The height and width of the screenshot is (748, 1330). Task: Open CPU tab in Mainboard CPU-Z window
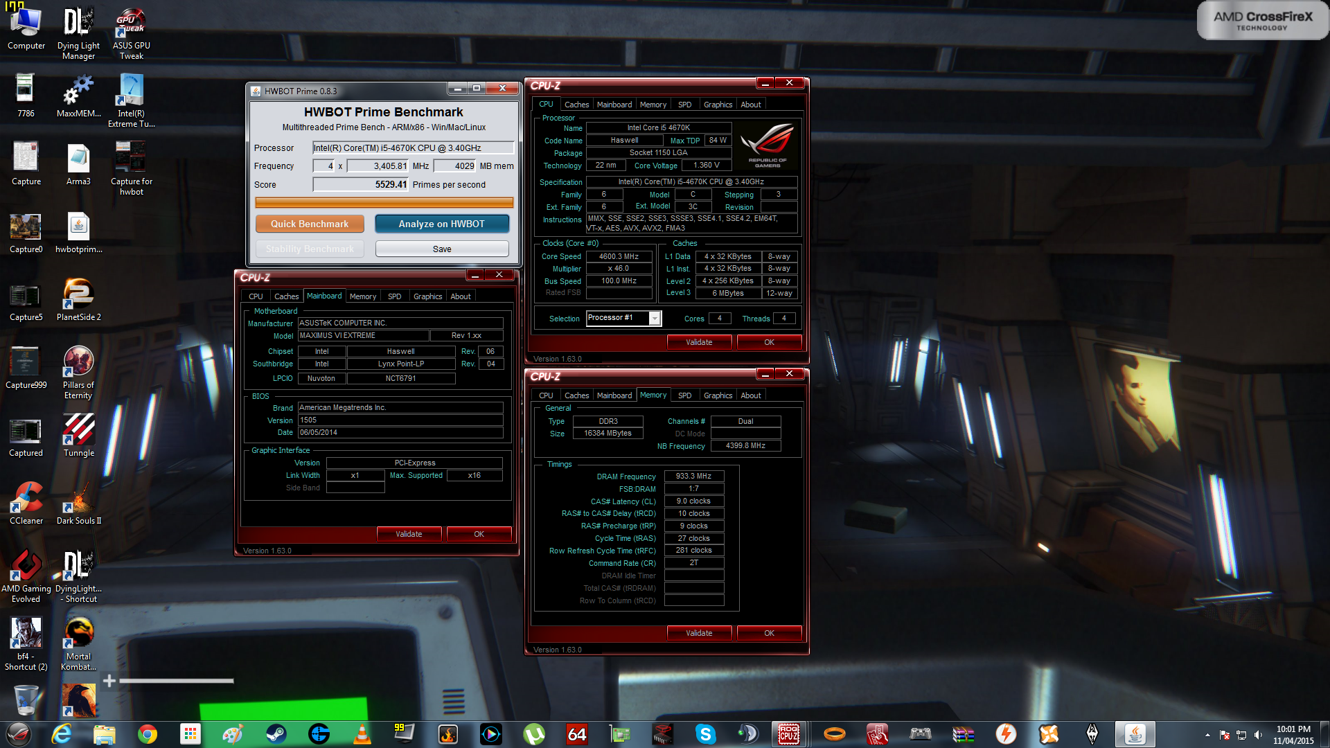(x=256, y=296)
